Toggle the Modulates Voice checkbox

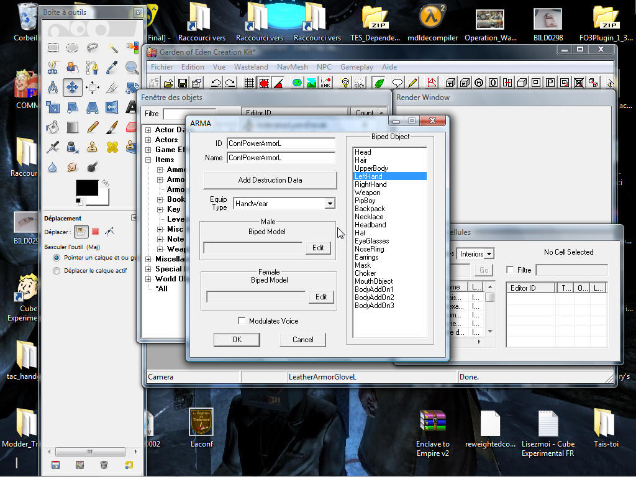click(x=242, y=321)
